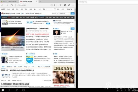Open Task View from the taskbar
This screenshot has height=92, width=138.
point(23,90)
